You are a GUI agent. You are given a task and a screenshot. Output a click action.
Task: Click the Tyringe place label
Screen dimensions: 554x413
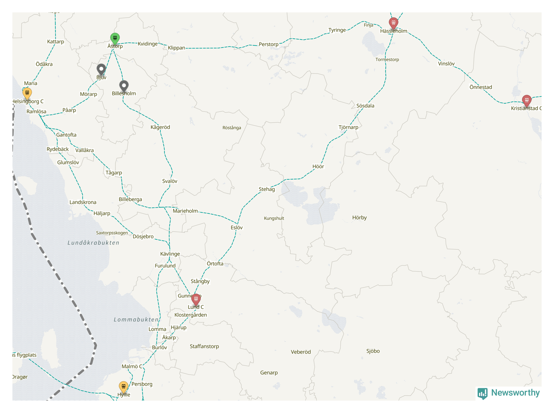[337, 30]
